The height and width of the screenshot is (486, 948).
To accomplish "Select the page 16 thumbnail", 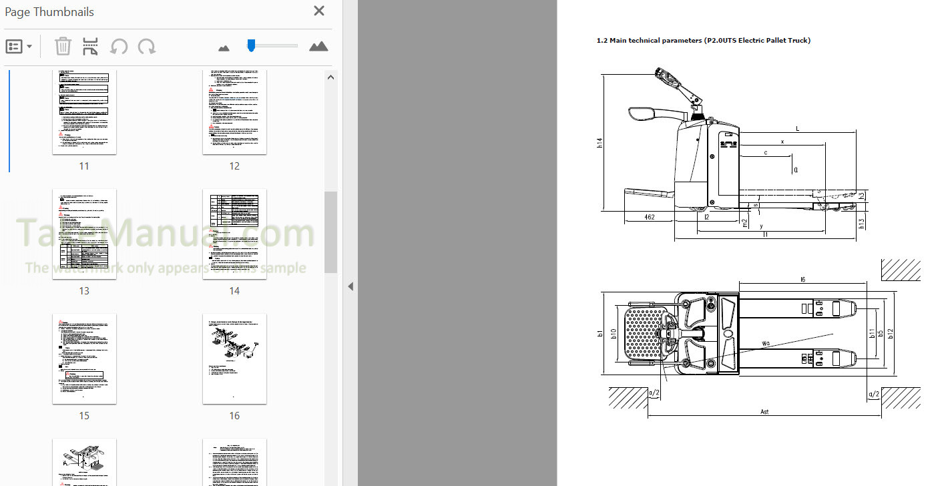I will [x=234, y=358].
